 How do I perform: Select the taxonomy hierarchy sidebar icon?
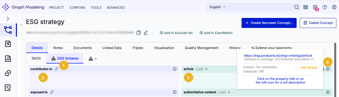point(8,30)
